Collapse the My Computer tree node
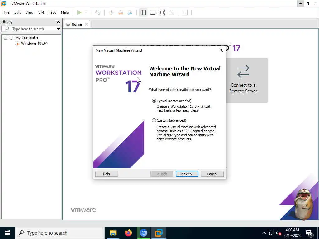 click(x=6, y=38)
